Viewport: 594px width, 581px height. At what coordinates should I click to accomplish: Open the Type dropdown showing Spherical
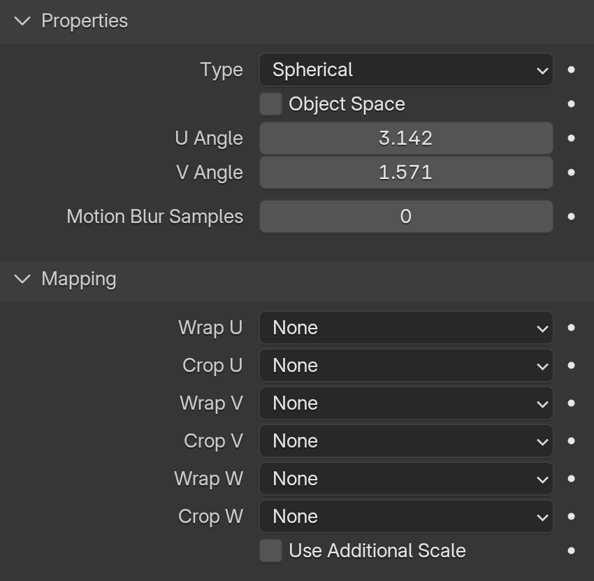click(406, 70)
